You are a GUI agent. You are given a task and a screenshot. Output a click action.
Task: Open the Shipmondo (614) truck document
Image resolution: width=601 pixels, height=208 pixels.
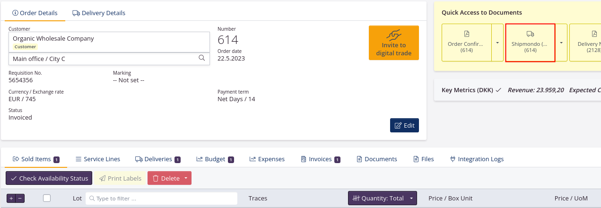point(530,43)
